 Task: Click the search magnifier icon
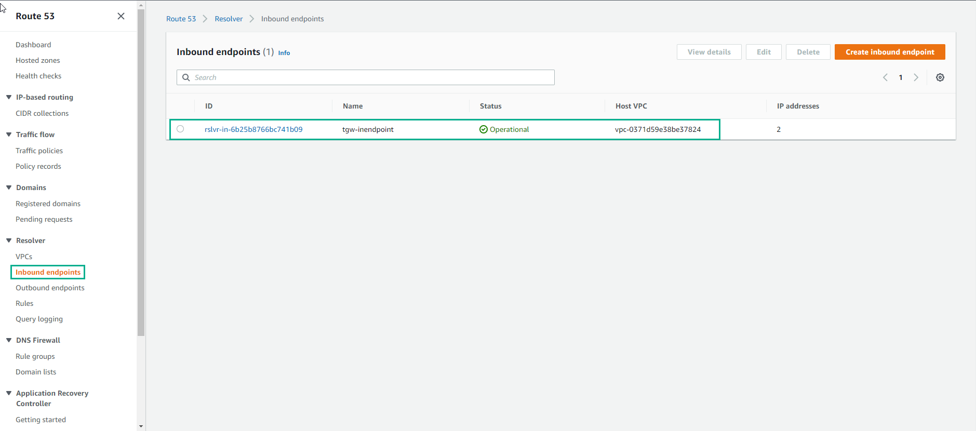[186, 77]
